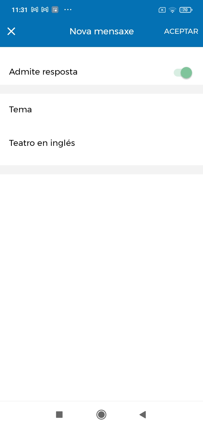Tap the Wi-Fi signal icon
203x428 pixels.
click(x=173, y=10)
